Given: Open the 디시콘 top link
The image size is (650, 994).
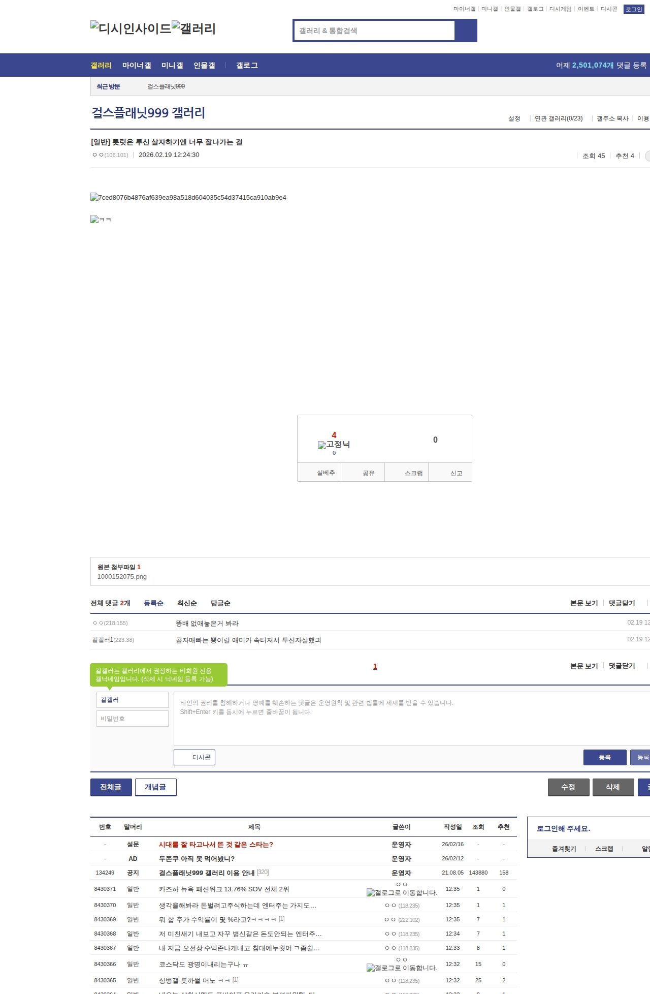Looking at the screenshot, I should click(x=609, y=9).
